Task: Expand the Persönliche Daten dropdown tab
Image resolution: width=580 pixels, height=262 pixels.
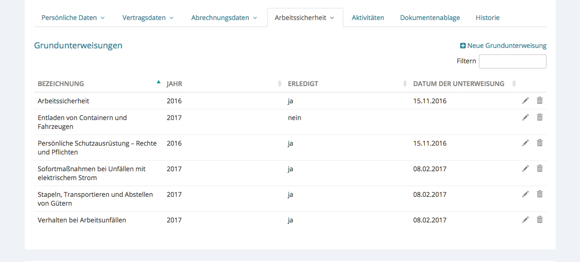Action: click(x=73, y=18)
